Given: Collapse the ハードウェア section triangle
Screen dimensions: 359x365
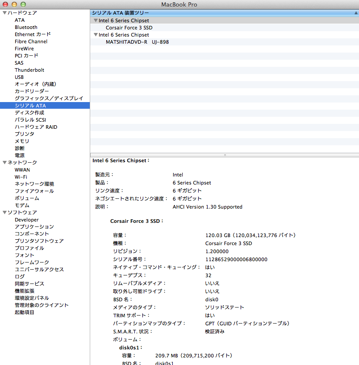Looking at the screenshot, I should click(4, 13).
